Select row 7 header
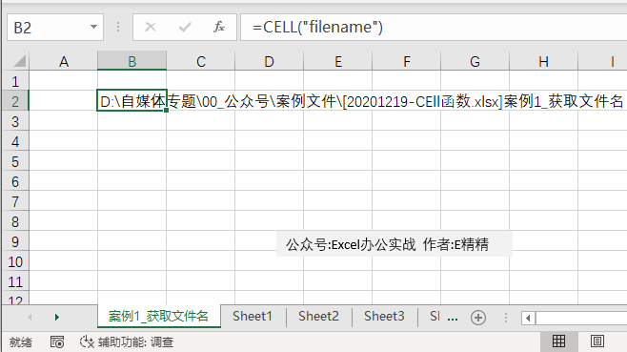Image resolution: width=627 pixels, height=352 pixels. click(x=15, y=201)
